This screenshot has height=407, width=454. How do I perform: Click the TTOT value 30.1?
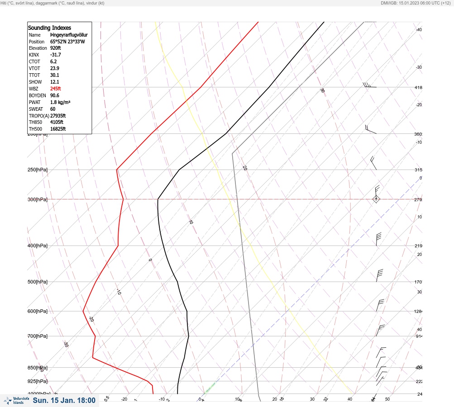55,75
